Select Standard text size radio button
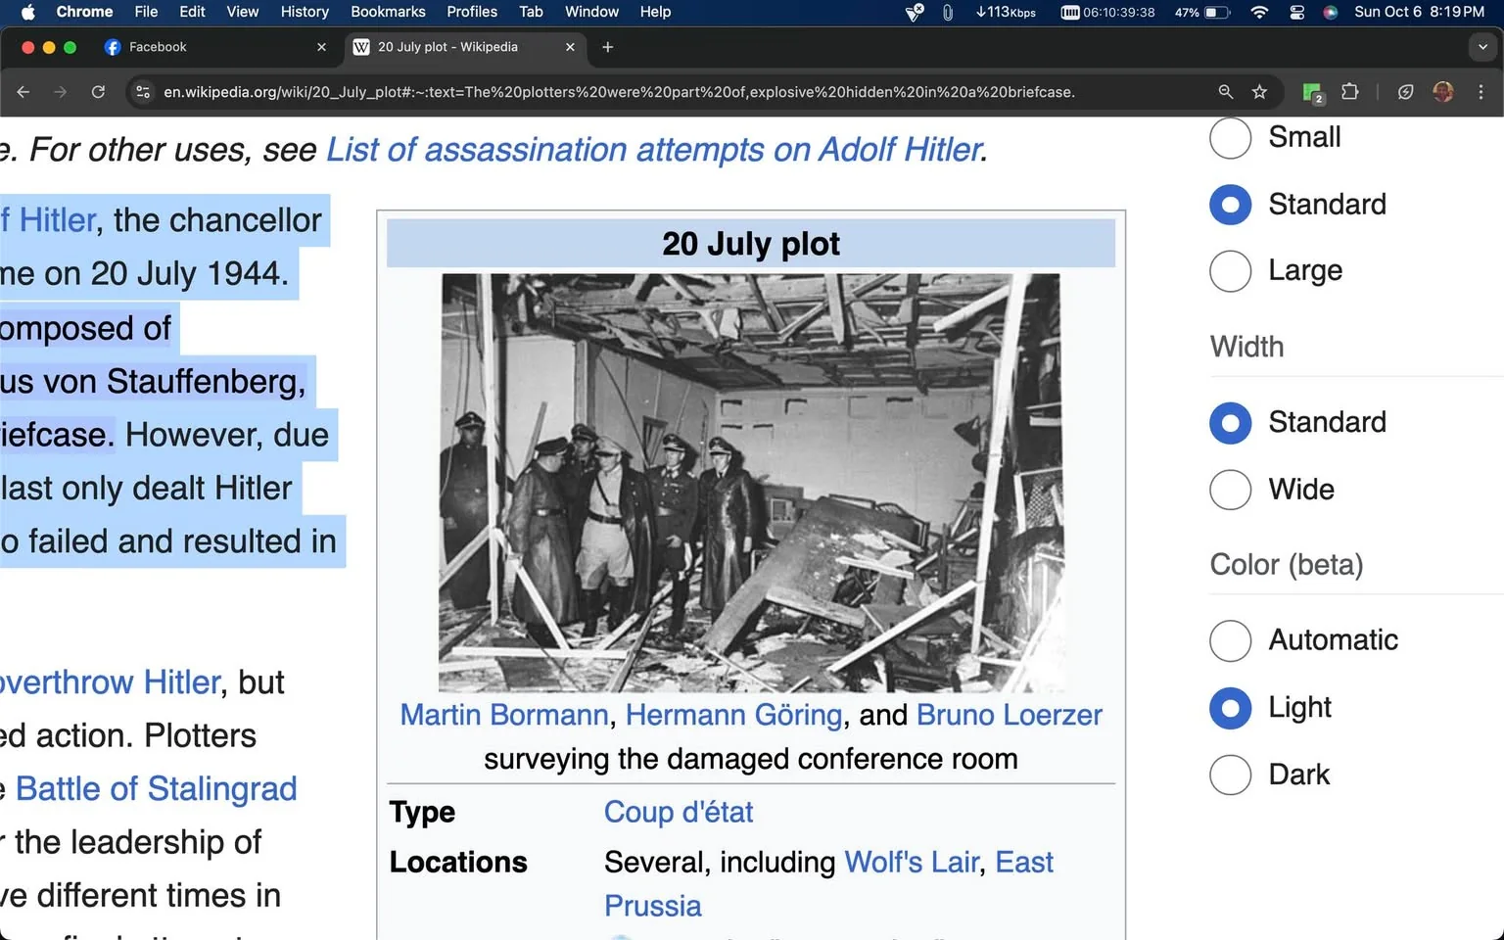The image size is (1504, 940). [x=1231, y=205]
